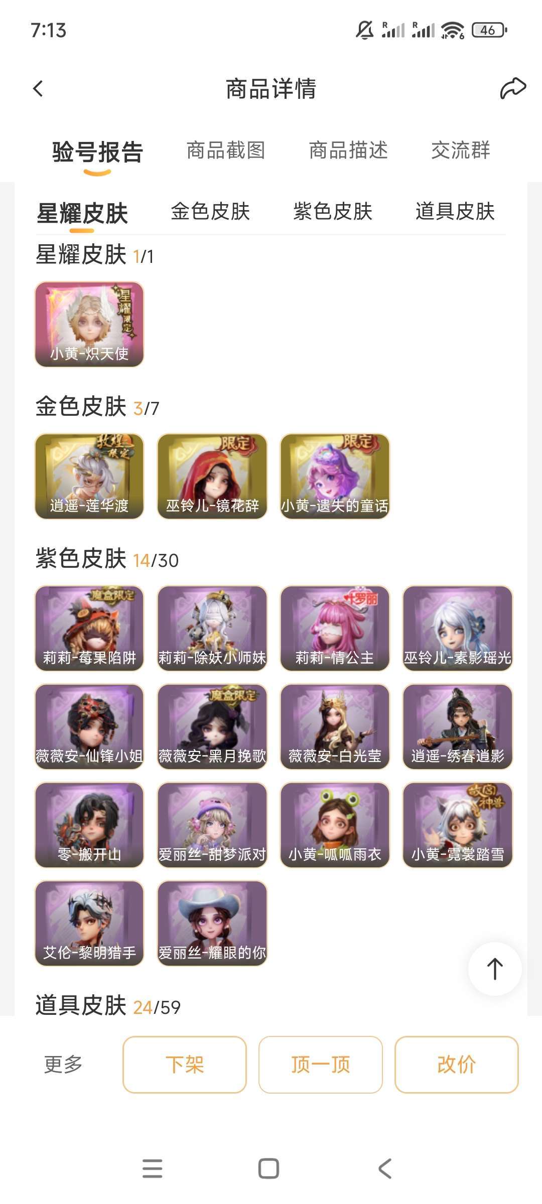The width and height of the screenshot is (542, 1204).
Task: Tap the 改价 button
Action: point(457,1064)
